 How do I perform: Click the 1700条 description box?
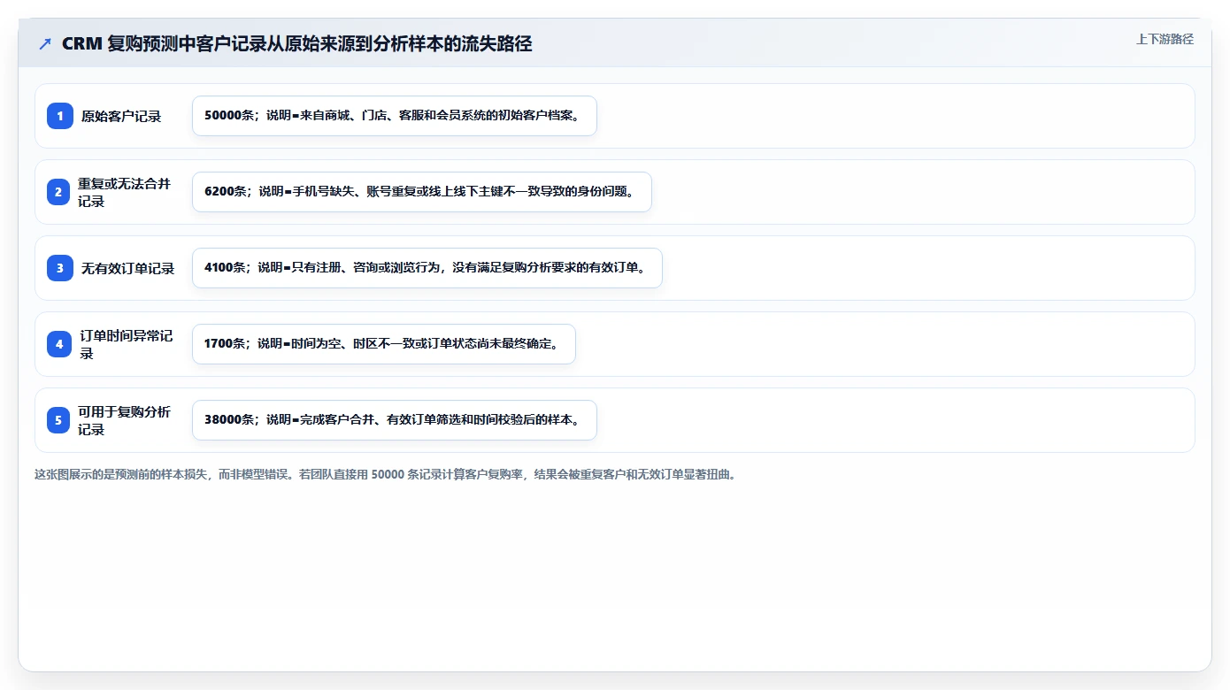pyautogui.click(x=384, y=344)
